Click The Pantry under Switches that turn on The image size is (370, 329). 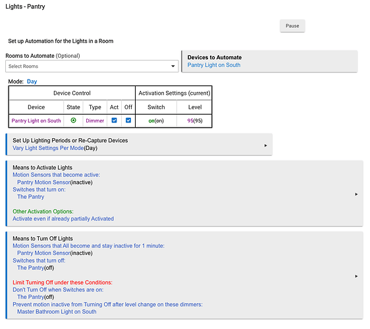click(31, 197)
